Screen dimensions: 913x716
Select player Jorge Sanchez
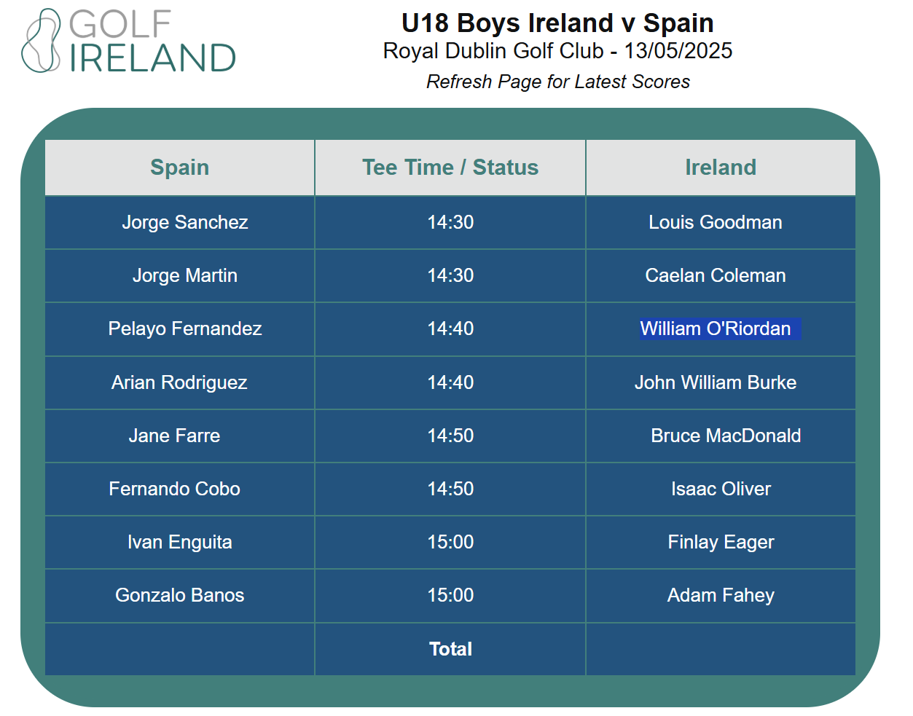tap(185, 222)
